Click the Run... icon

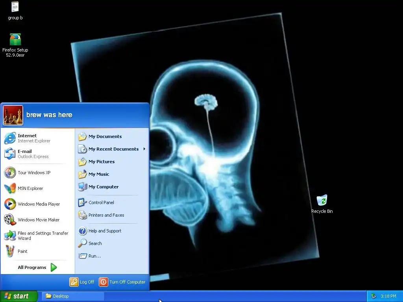tap(83, 256)
